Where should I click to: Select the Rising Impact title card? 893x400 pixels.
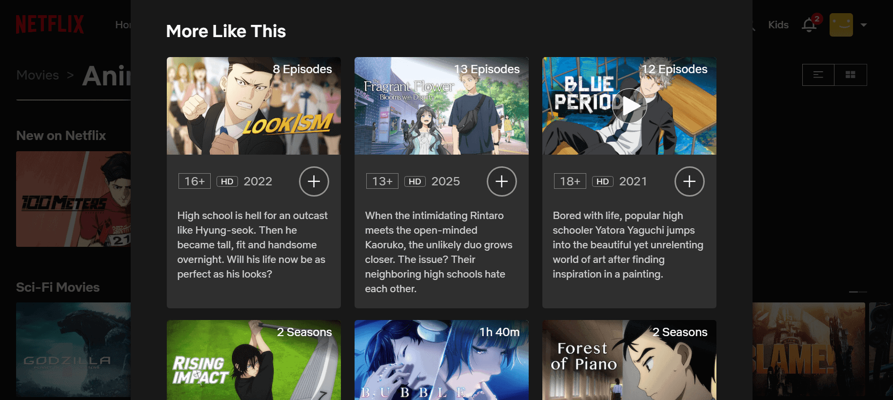pos(254,360)
